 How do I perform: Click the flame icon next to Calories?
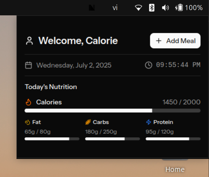[28, 102]
